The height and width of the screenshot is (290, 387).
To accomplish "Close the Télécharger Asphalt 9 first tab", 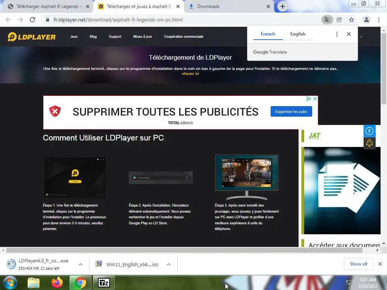I will [x=88, y=7].
